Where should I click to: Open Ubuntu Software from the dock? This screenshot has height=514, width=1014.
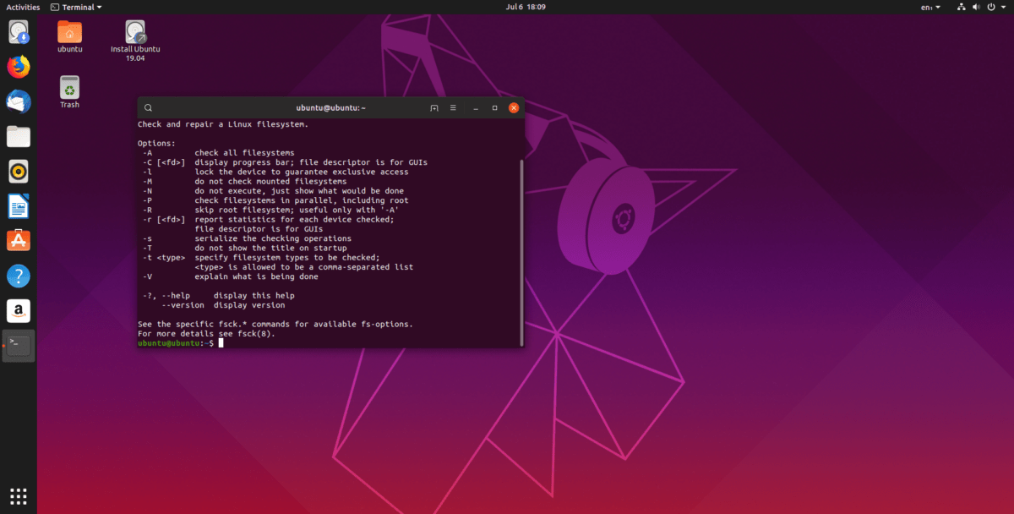[19, 241]
